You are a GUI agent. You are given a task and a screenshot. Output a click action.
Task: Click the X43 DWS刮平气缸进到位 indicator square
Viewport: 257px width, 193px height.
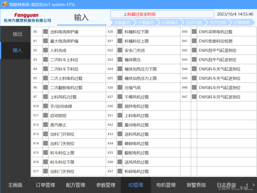coord(194,59)
